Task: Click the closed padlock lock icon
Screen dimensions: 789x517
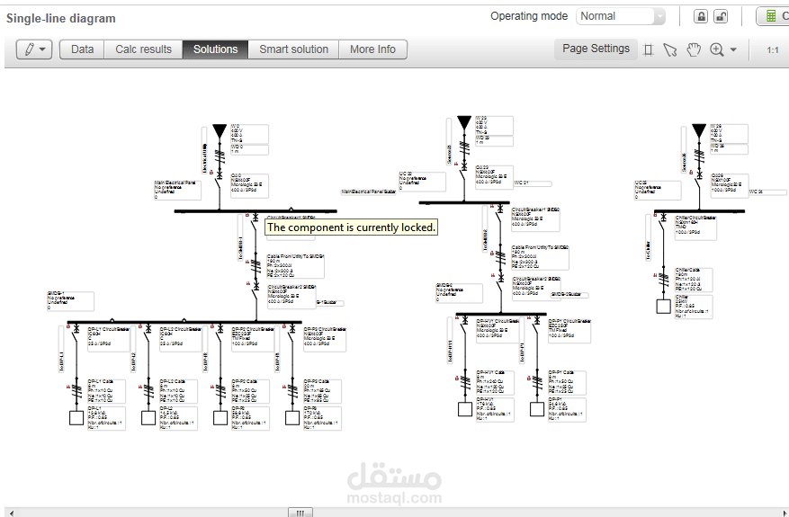Action: [701, 16]
